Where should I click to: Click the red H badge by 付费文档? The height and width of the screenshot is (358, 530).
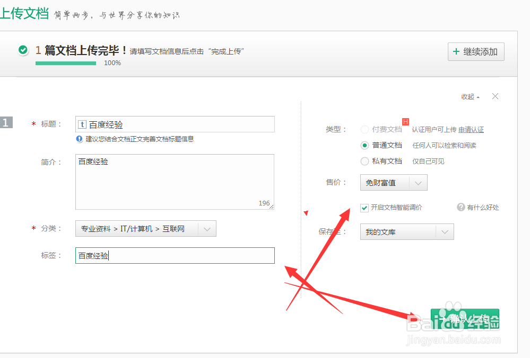click(406, 121)
